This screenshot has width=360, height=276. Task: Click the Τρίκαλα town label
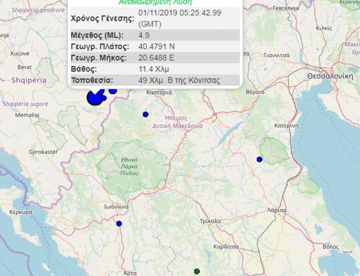[x=211, y=221]
